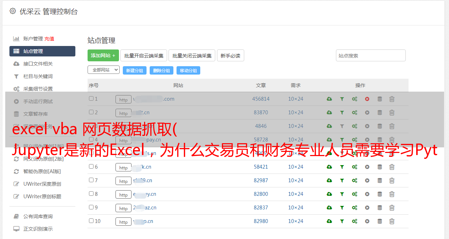Open the article count link 82980

pos(261,221)
